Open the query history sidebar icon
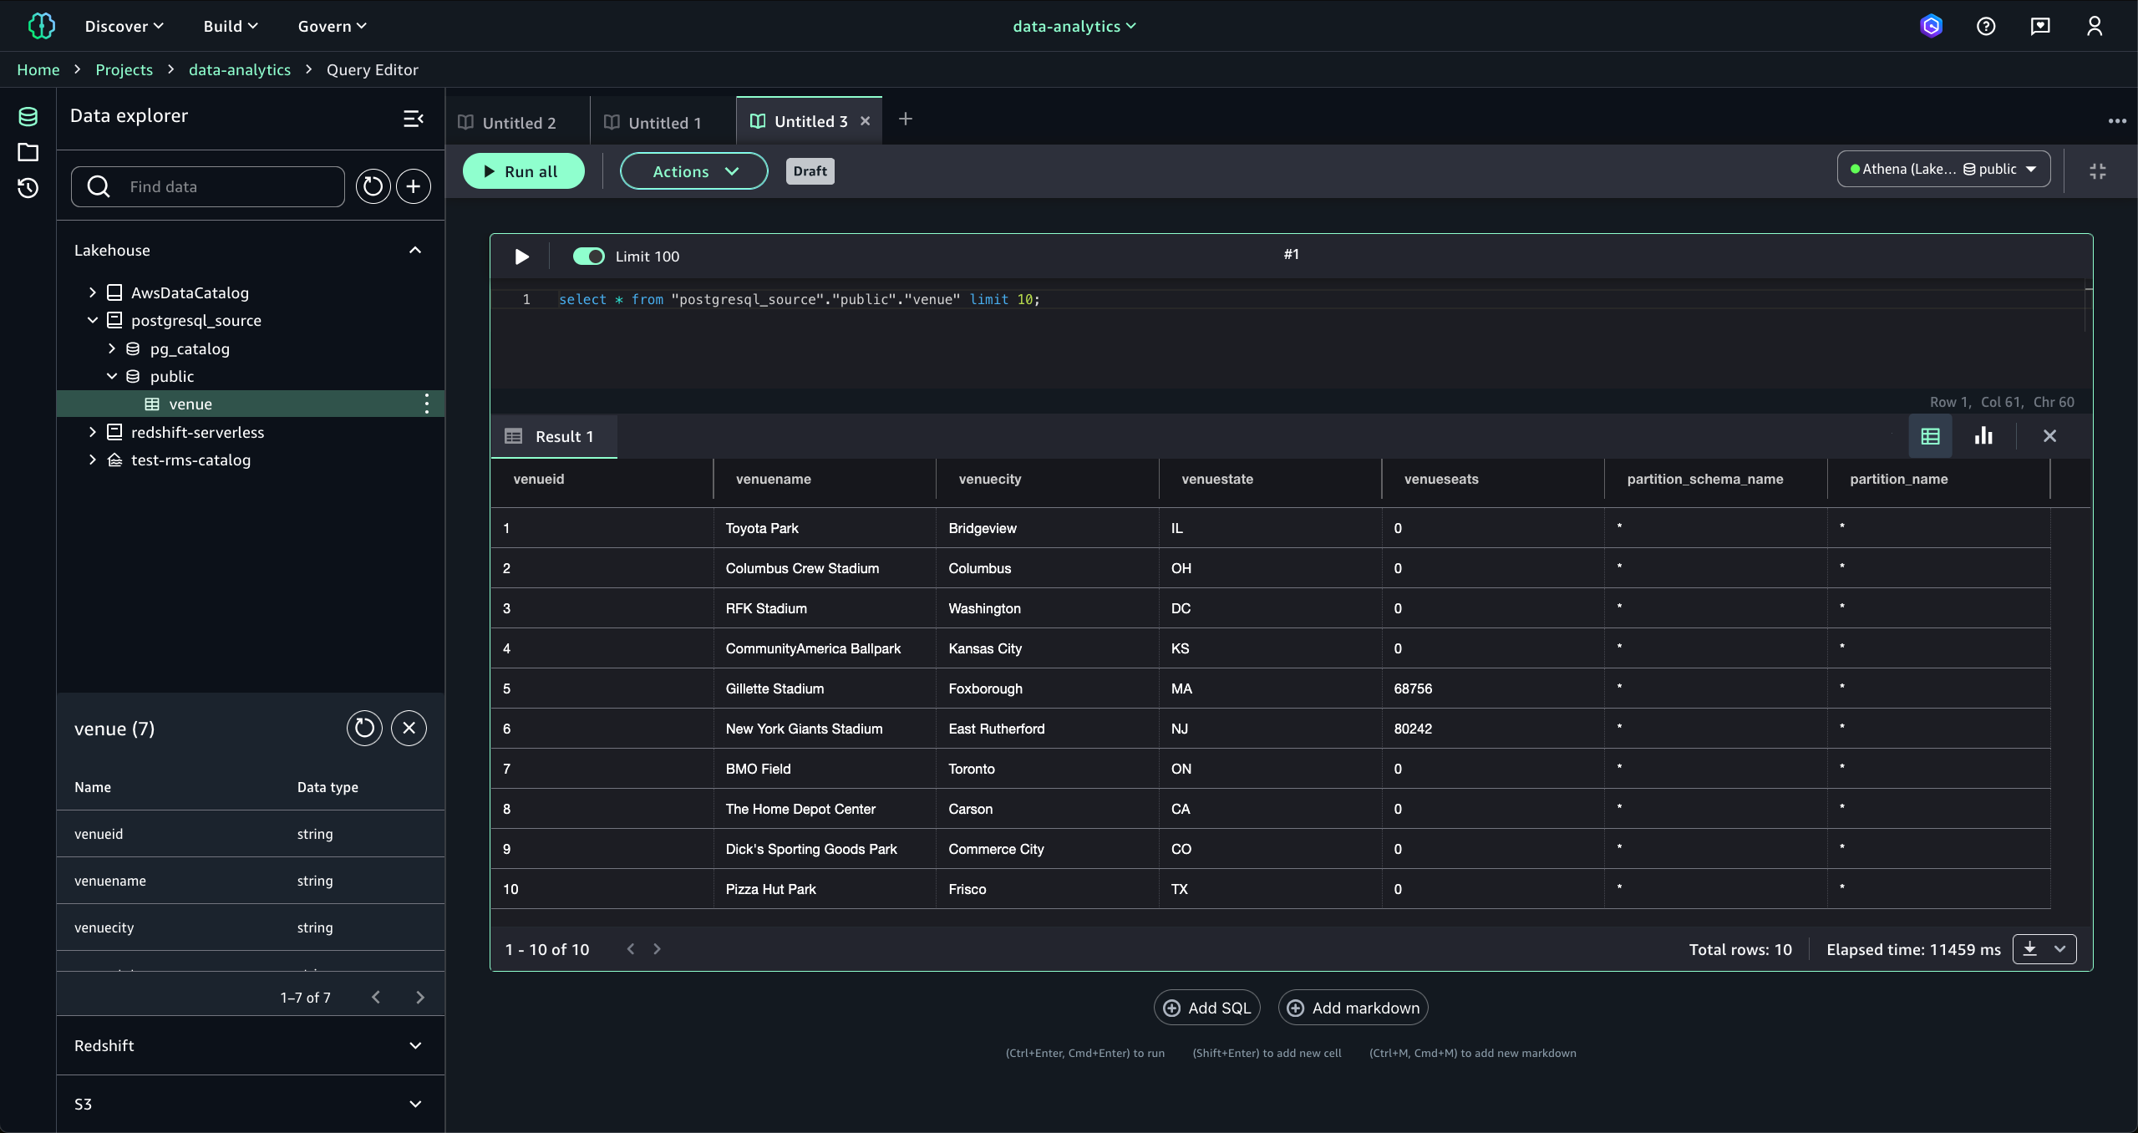 coord(28,188)
